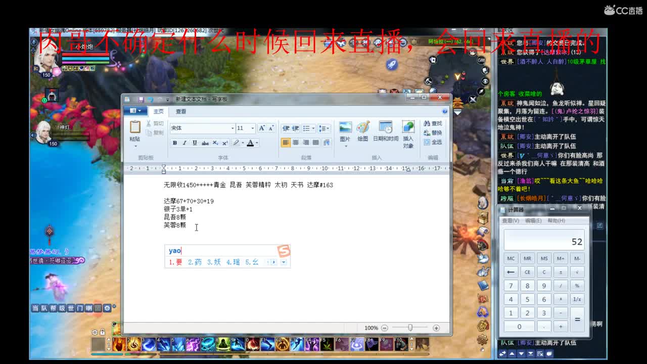647x364 pixels.
Task: Open the WordPad application menu button
Action: coord(136,111)
